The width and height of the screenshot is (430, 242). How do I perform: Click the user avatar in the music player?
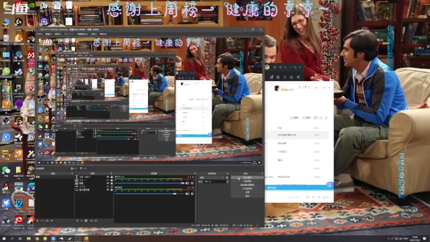click(277, 88)
